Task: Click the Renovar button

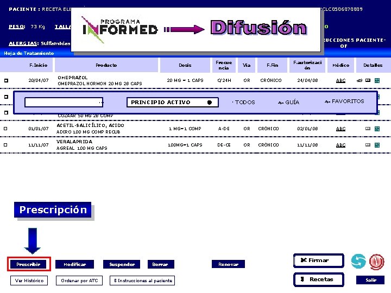Action: (228, 264)
